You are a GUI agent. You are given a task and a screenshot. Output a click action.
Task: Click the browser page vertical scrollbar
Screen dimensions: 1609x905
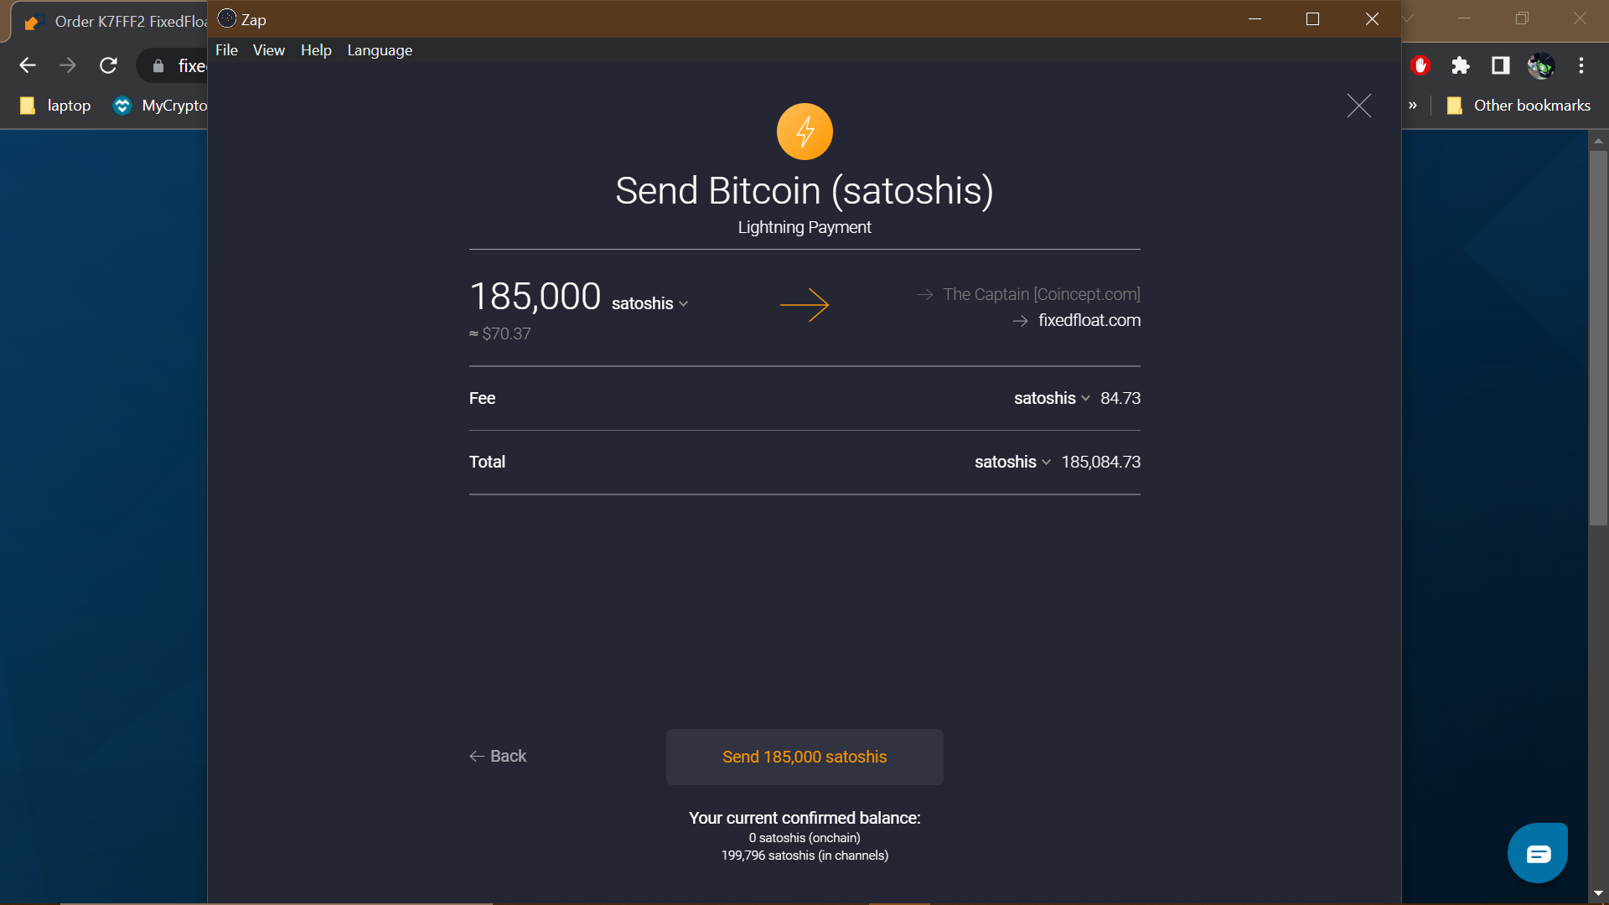[1599, 335]
